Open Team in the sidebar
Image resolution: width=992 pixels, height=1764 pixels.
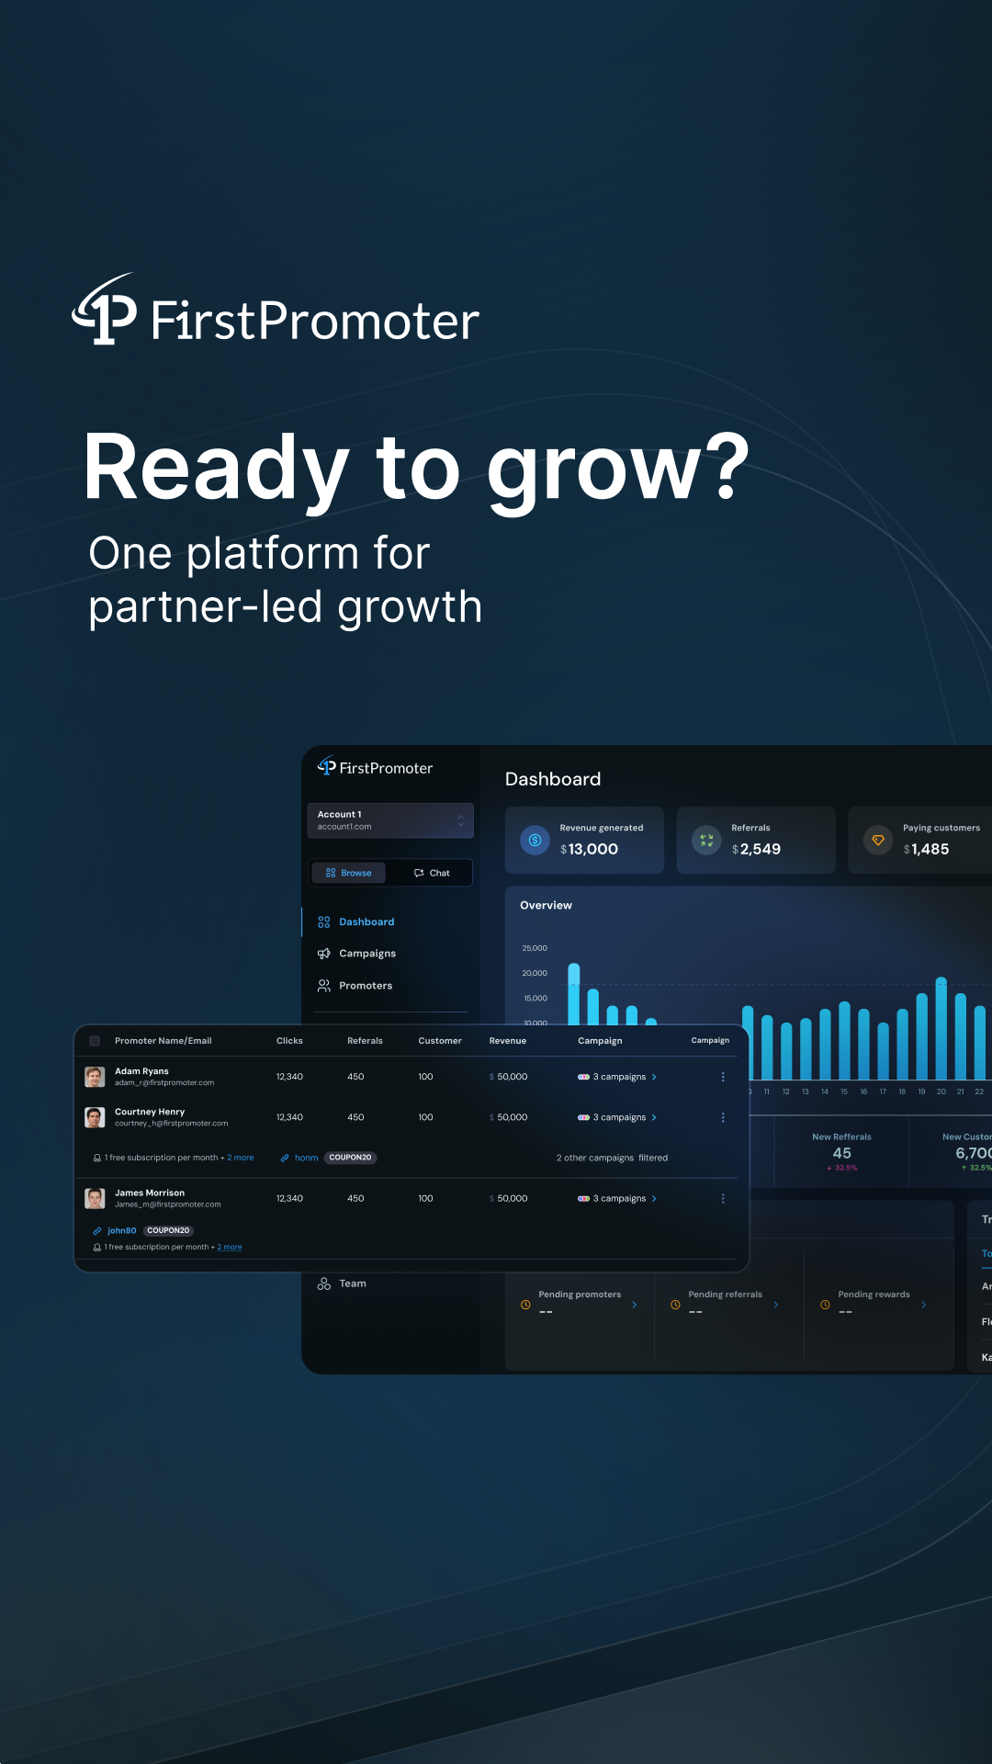point(342,1283)
